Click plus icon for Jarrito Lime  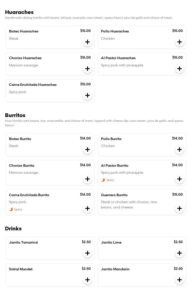pos(180,253)
